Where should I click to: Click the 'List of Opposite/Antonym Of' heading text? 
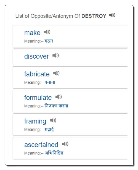click(x=48, y=16)
